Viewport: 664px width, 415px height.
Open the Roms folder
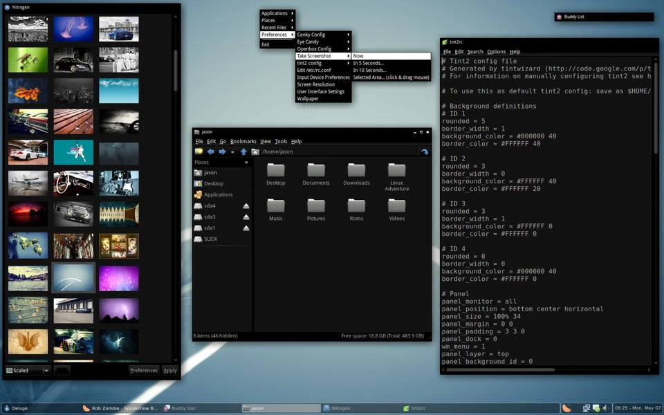pos(356,207)
